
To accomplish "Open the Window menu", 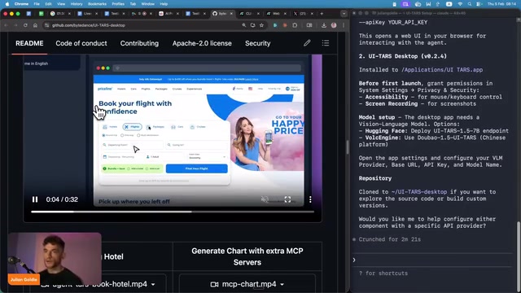I will coord(148,4).
